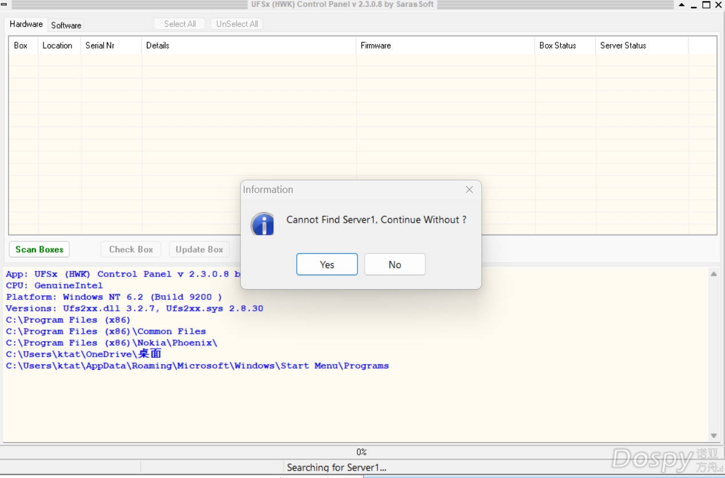The height and width of the screenshot is (478, 725).
Task: Click the Details column header
Action: [249, 46]
